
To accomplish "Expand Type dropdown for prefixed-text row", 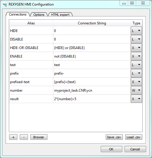I will 136,82.
